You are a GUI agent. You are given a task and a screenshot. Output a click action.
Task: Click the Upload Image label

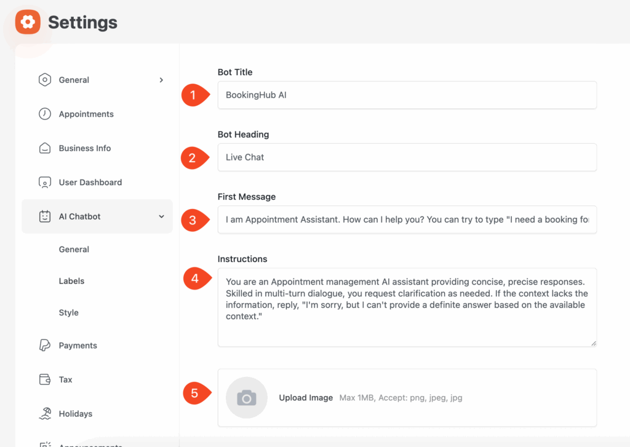point(306,398)
